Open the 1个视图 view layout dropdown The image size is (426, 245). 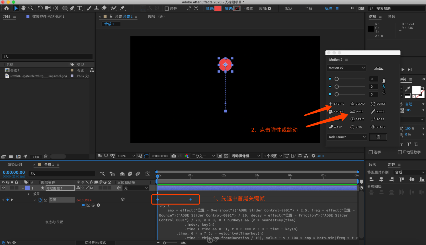(x=273, y=156)
